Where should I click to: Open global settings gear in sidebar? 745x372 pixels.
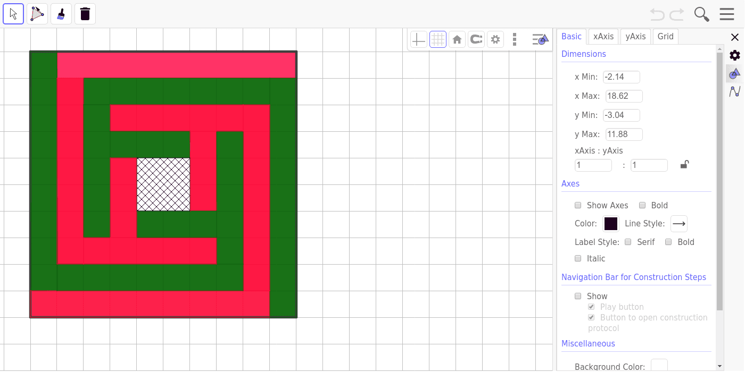tap(734, 55)
